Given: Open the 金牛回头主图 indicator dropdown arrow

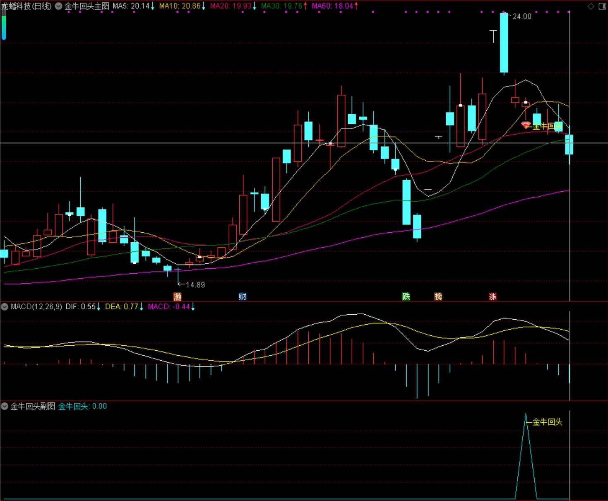Looking at the screenshot, I should click(58, 6).
